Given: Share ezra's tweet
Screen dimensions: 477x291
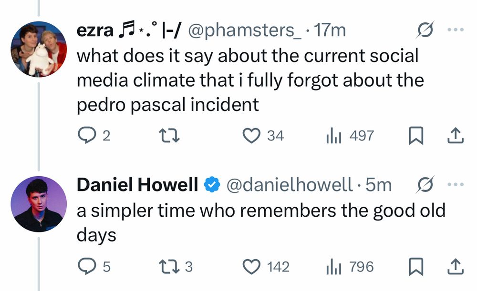Looking at the screenshot, I should [x=456, y=136].
